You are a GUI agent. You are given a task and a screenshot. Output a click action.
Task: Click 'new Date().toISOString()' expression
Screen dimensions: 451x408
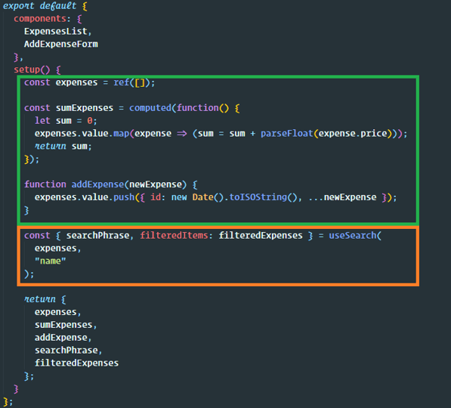point(234,197)
